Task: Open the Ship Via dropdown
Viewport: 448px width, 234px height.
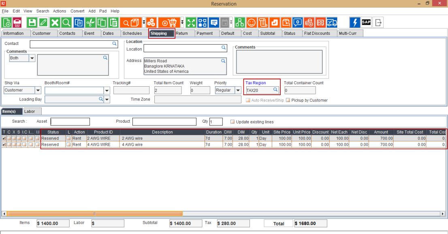Action: pos(38,90)
